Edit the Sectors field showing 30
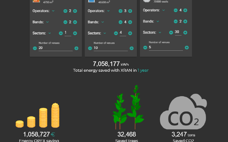This screenshot has height=142, width=228. [x=178, y=32]
